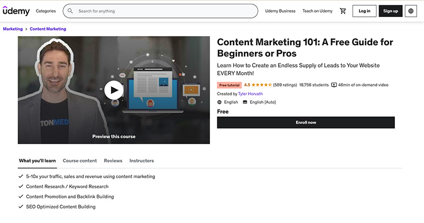Switch to the Reviews tab
Viewport: 424px width, 223px height.
pyautogui.click(x=113, y=161)
